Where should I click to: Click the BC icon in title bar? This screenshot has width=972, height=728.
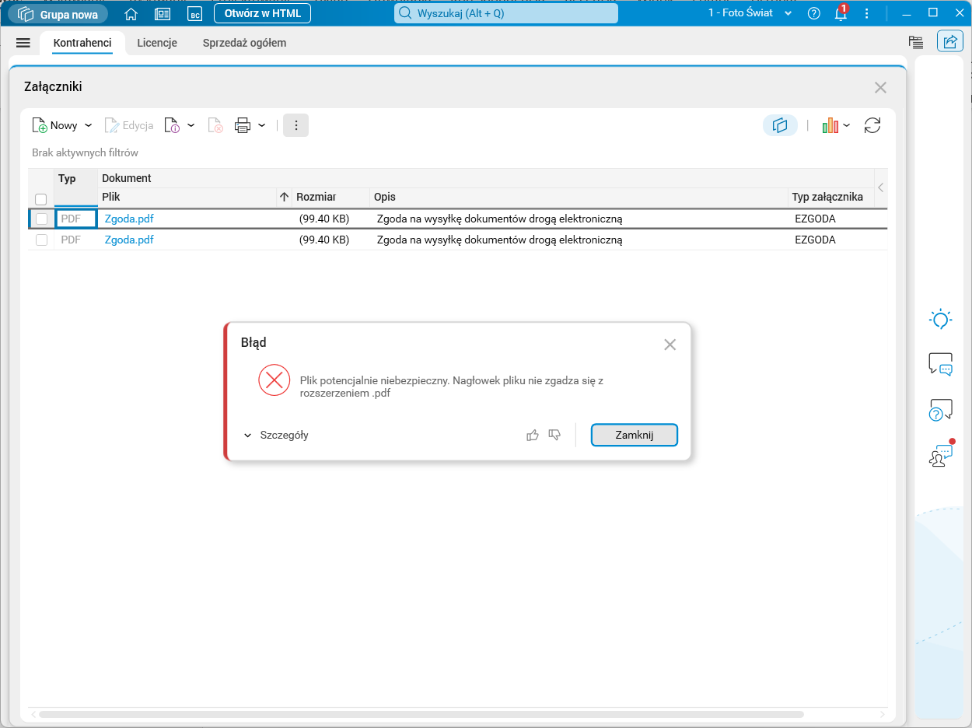coord(194,14)
